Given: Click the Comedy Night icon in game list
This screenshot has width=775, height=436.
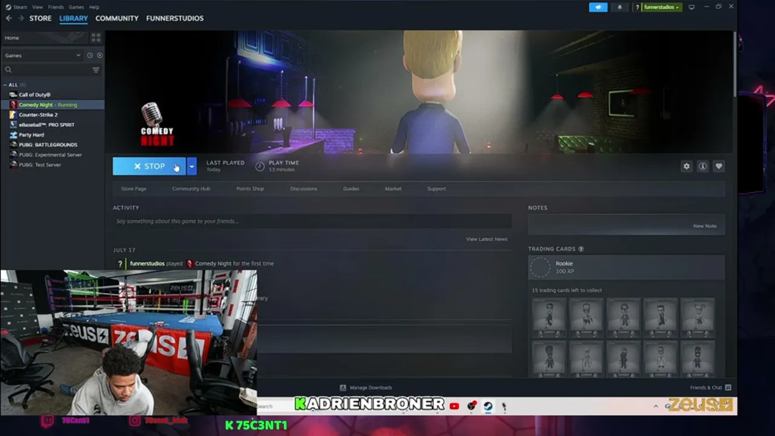Looking at the screenshot, I should 13,105.
